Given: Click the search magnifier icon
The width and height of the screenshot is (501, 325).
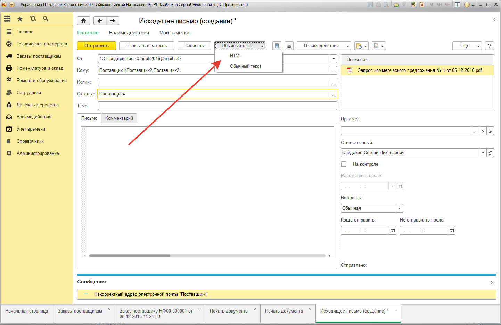Looking at the screenshot, I should [x=46, y=19].
